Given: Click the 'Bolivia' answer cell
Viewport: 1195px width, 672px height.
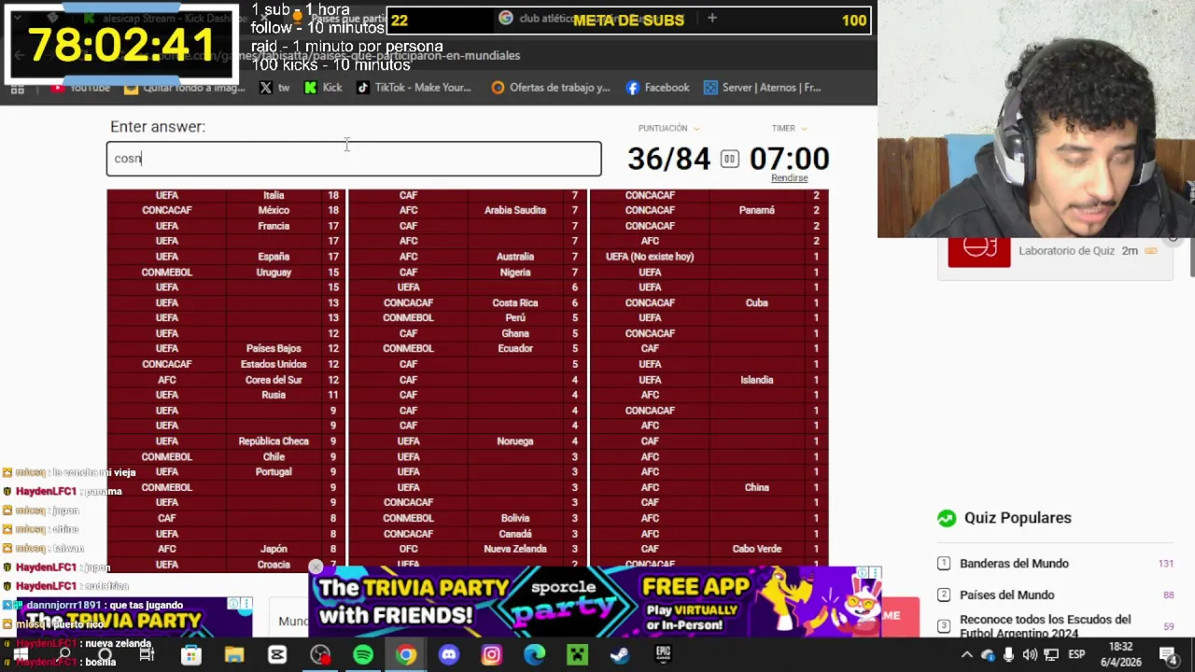Looking at the screenshot, I should coord(515,519).
